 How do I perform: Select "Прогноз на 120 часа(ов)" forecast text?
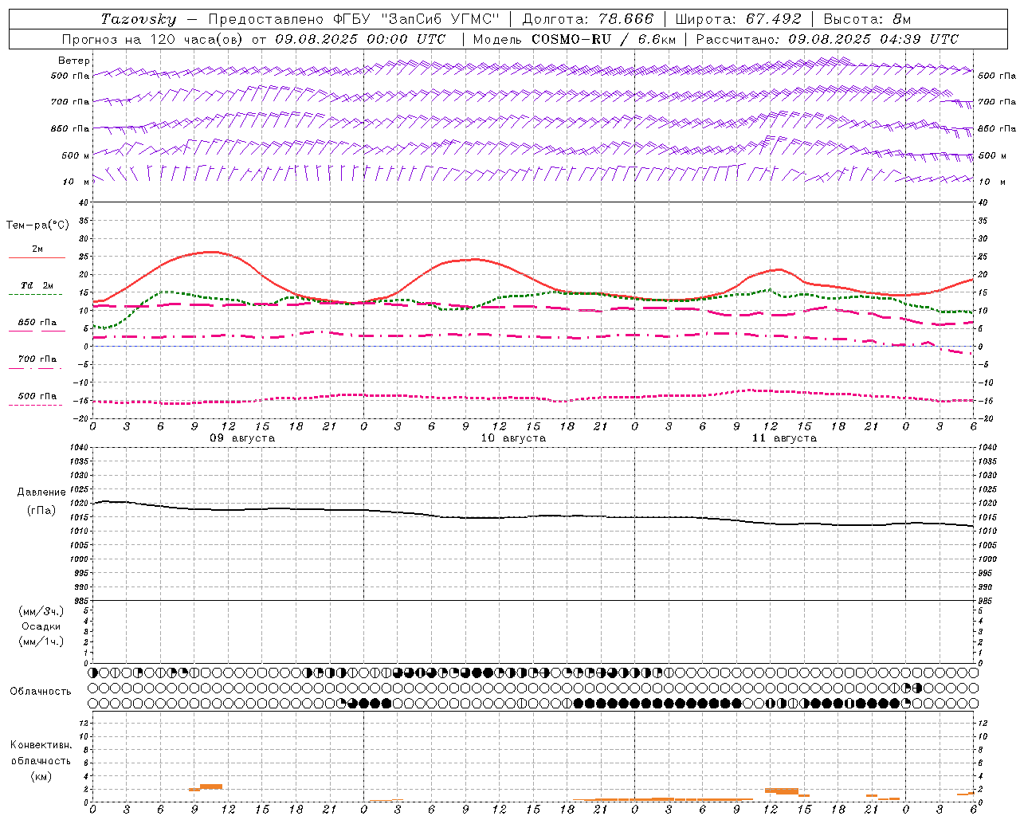point(153,39)
